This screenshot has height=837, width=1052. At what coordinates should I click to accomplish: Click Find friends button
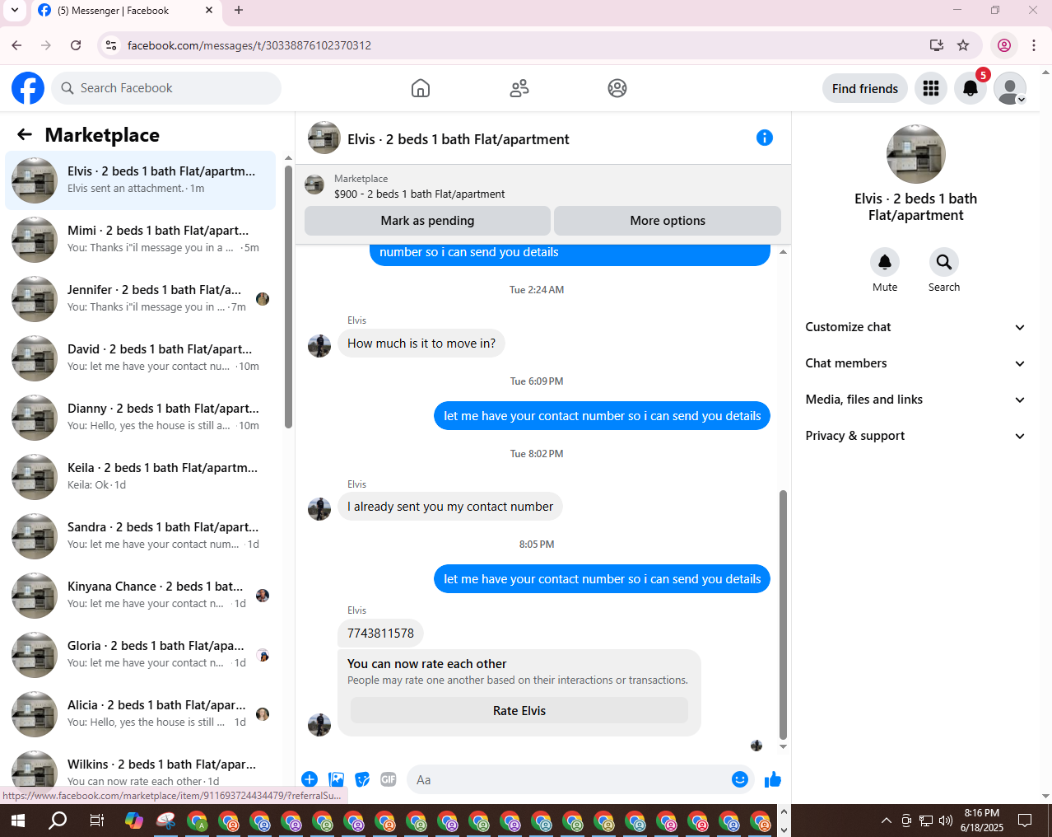865,88
